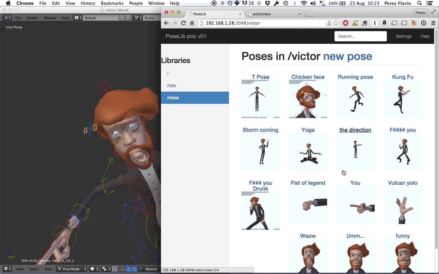The image size is (439, 274).
Task: Click the Chicken face pose thumbnail
Action: click(x=308, y=99)
